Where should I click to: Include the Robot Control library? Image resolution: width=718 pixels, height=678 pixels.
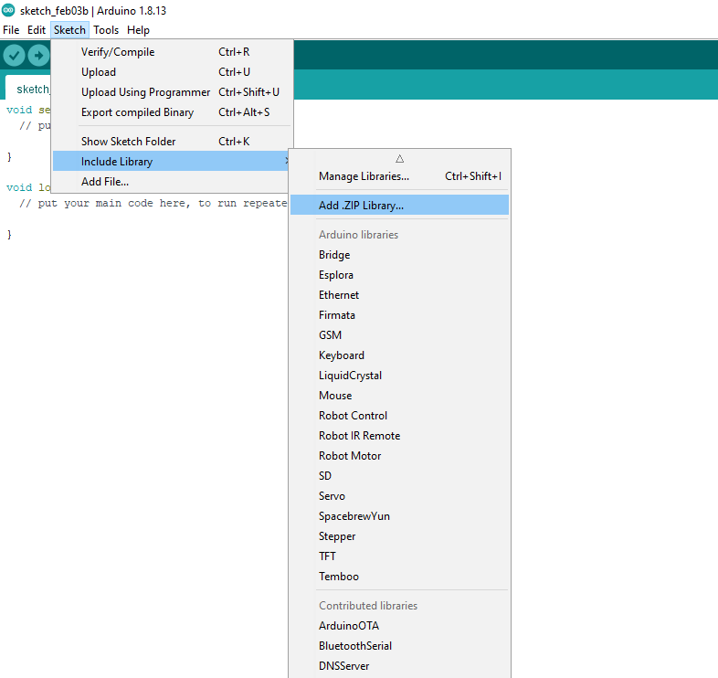[399, 416]
